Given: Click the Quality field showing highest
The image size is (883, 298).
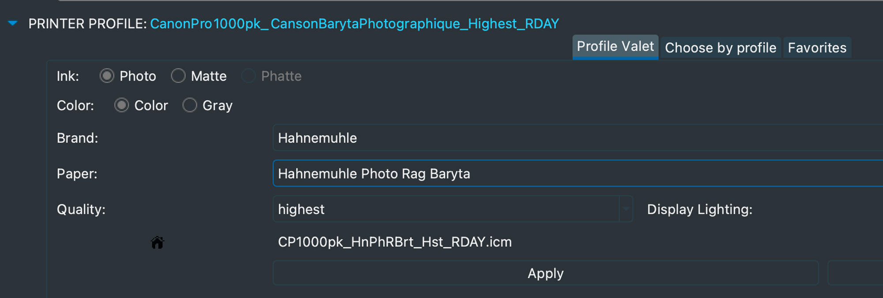Looking at the screenshot, I should pyautogui.click(x=446, y=209).
